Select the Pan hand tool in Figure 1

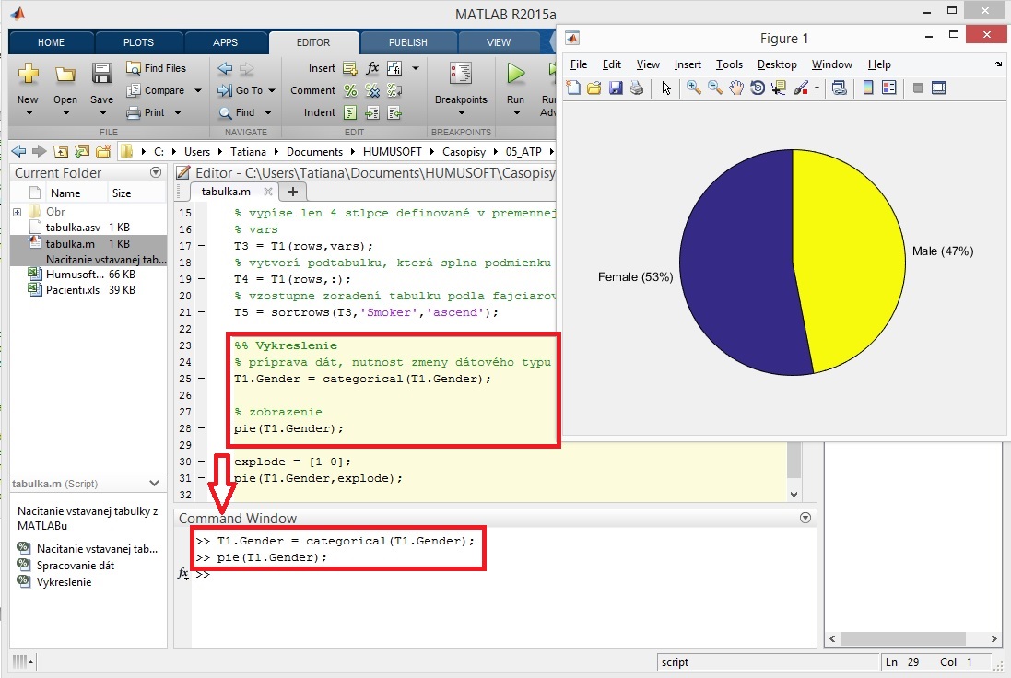pyautogui.click(x=736, y=88)
